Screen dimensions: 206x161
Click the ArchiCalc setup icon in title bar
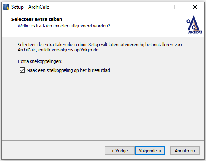(6, 7)
